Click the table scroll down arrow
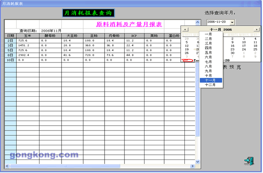Viewport: 263px width, 173px height. tap(197, 162)
